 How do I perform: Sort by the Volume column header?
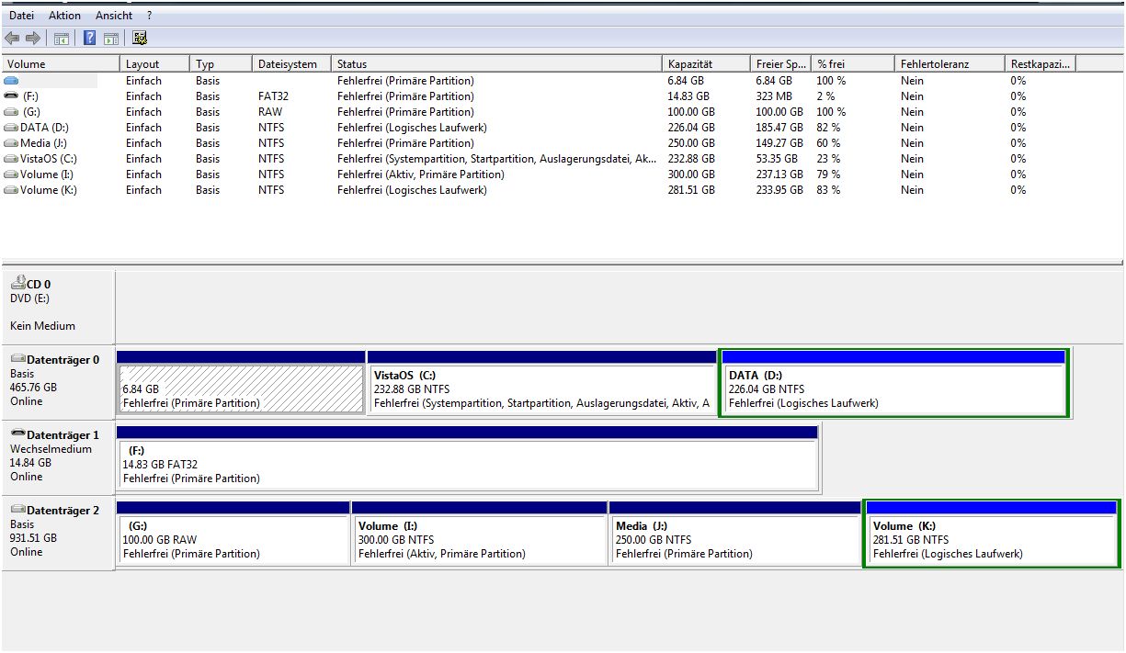61,64
